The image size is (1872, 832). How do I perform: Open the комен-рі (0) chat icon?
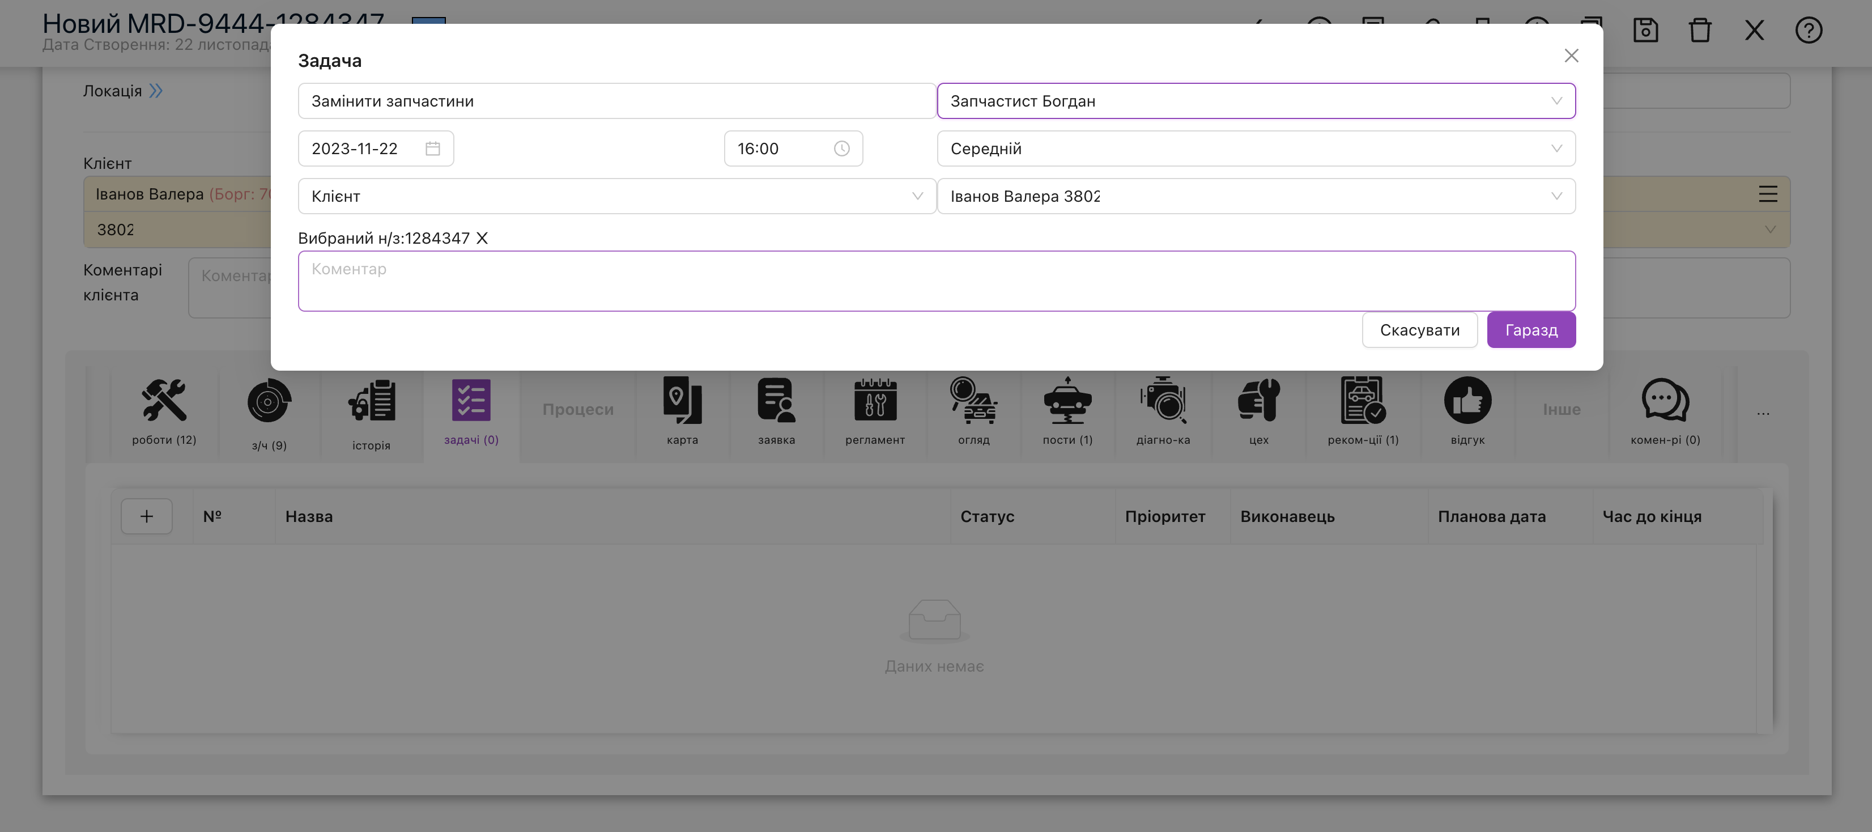pyautogui.click(x=1665, y=400)
